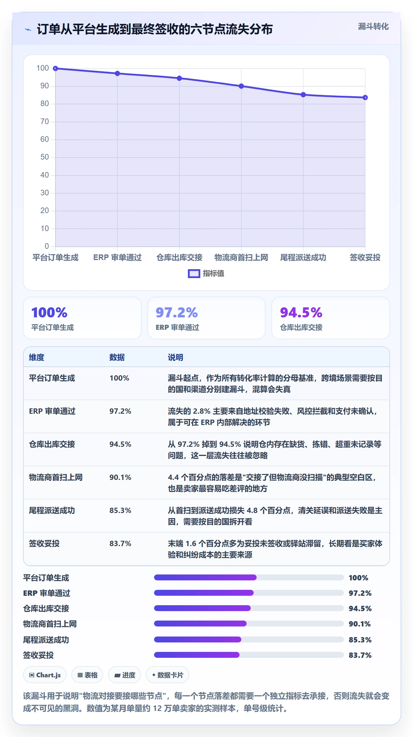Select the 仓库出库交接 chart data point
The height and width of the screenshot is (737, 413).
[179, 78]
